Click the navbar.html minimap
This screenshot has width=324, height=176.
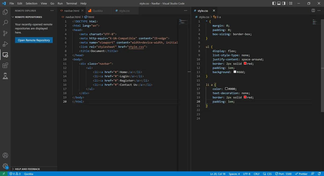[183, 22]
